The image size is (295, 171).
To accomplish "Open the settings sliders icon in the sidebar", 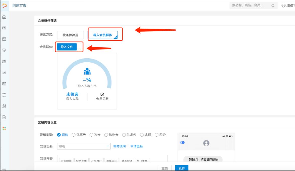I will pyautogui.click(x=4, y=95).
